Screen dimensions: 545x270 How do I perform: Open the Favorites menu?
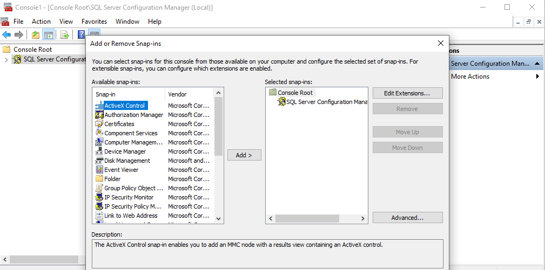pos(94,22)
